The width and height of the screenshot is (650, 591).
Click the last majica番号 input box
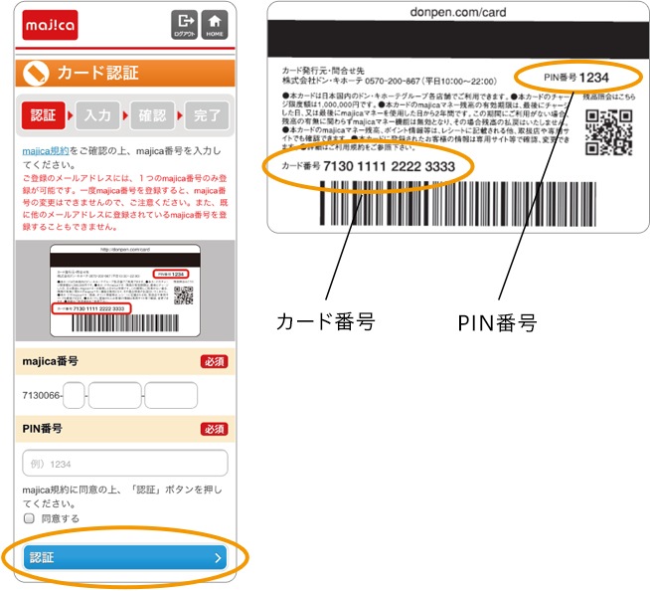pyautogui.click(x=171, y=395)
